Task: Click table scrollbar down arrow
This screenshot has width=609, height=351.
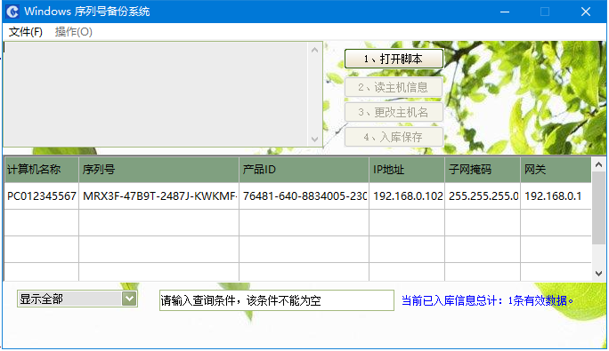Action: click(598, 274)
